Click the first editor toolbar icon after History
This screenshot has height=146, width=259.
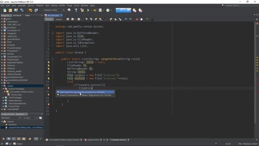(68, 19)
